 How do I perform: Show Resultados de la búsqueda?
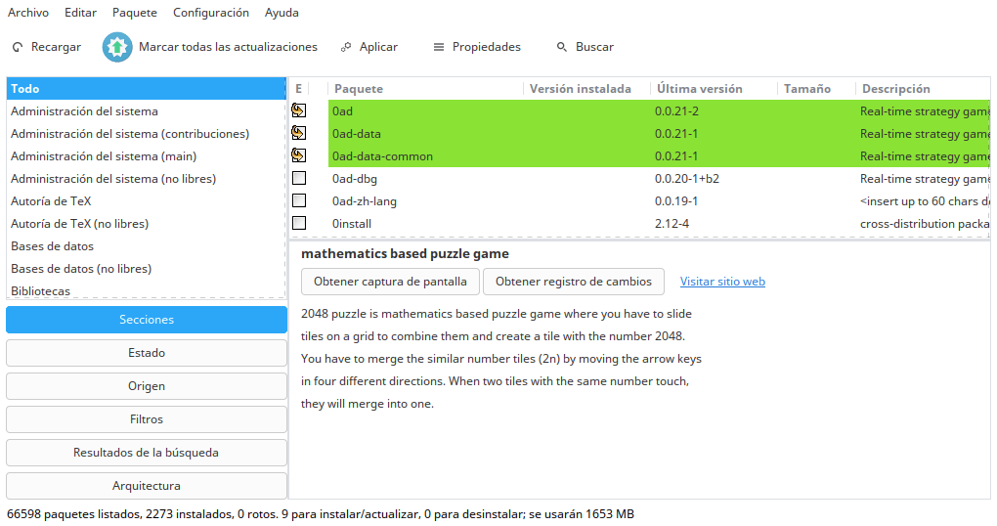pos(147,453)
